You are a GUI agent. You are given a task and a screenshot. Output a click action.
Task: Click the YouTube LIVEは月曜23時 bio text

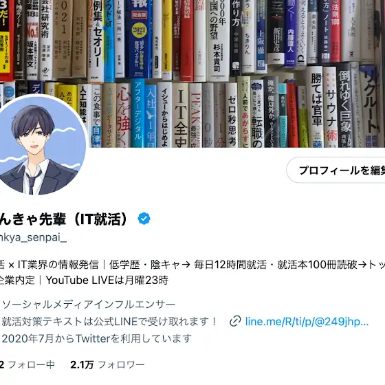coord(107,280)
